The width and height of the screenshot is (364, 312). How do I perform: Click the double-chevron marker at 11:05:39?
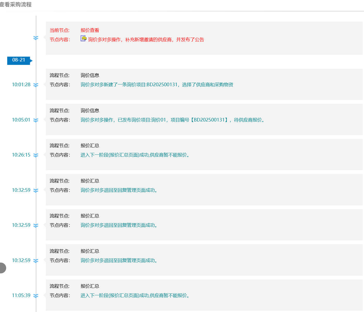[x=36, y=296]
